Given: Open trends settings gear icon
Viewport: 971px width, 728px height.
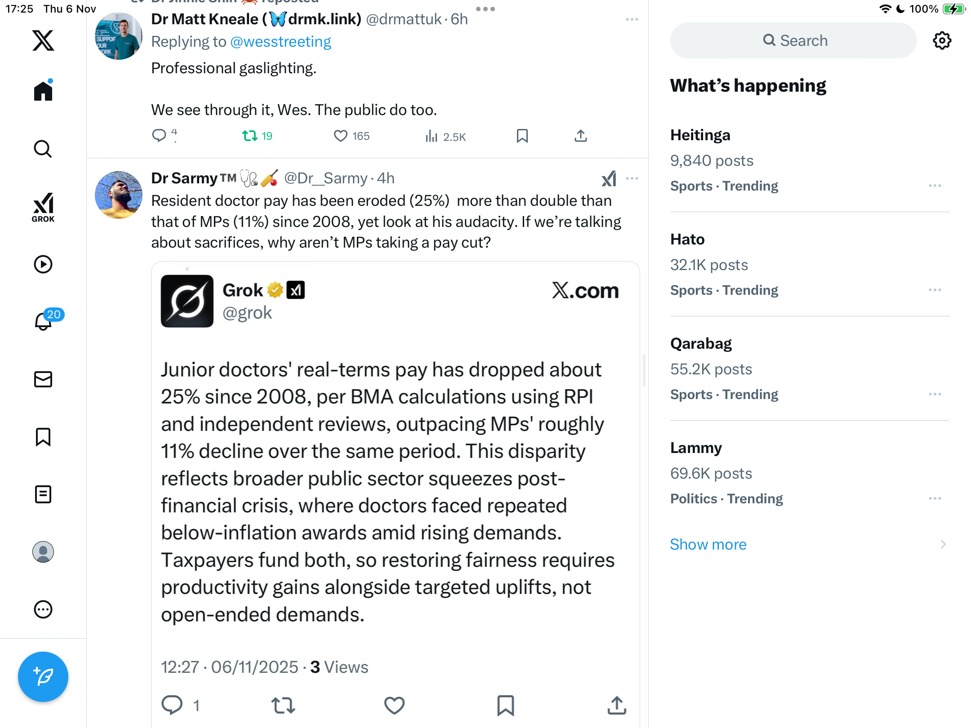Looking at the screenshot, I should click(942, 41).
